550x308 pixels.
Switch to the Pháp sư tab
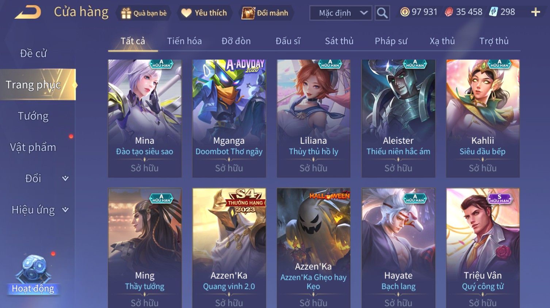point(391,41)
